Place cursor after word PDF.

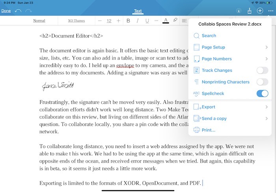(202, 183)
